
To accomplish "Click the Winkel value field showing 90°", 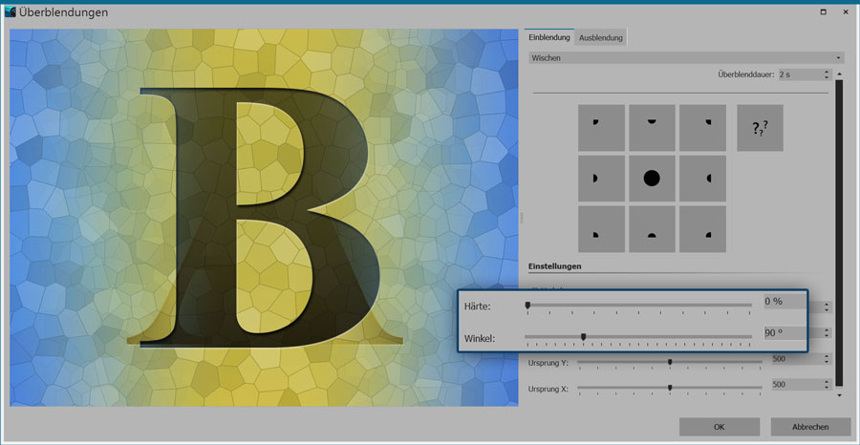I will coord(783,334).
